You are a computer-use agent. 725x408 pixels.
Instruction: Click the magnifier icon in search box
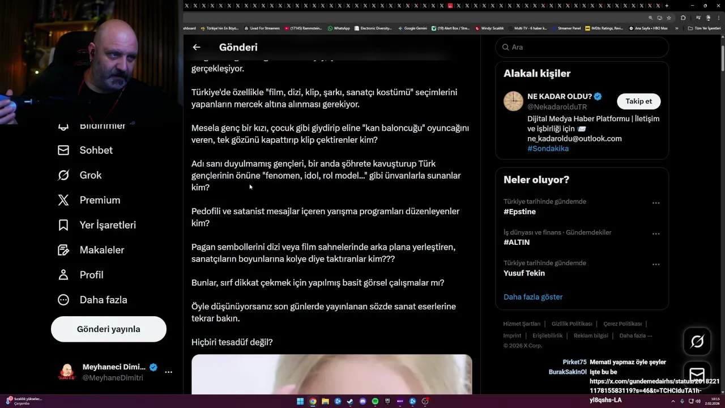click(x=505, y=47)
